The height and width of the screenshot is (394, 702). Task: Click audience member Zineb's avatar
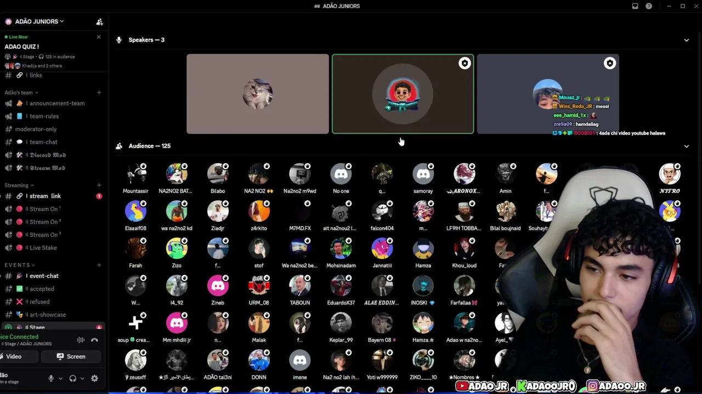[218, 286]
